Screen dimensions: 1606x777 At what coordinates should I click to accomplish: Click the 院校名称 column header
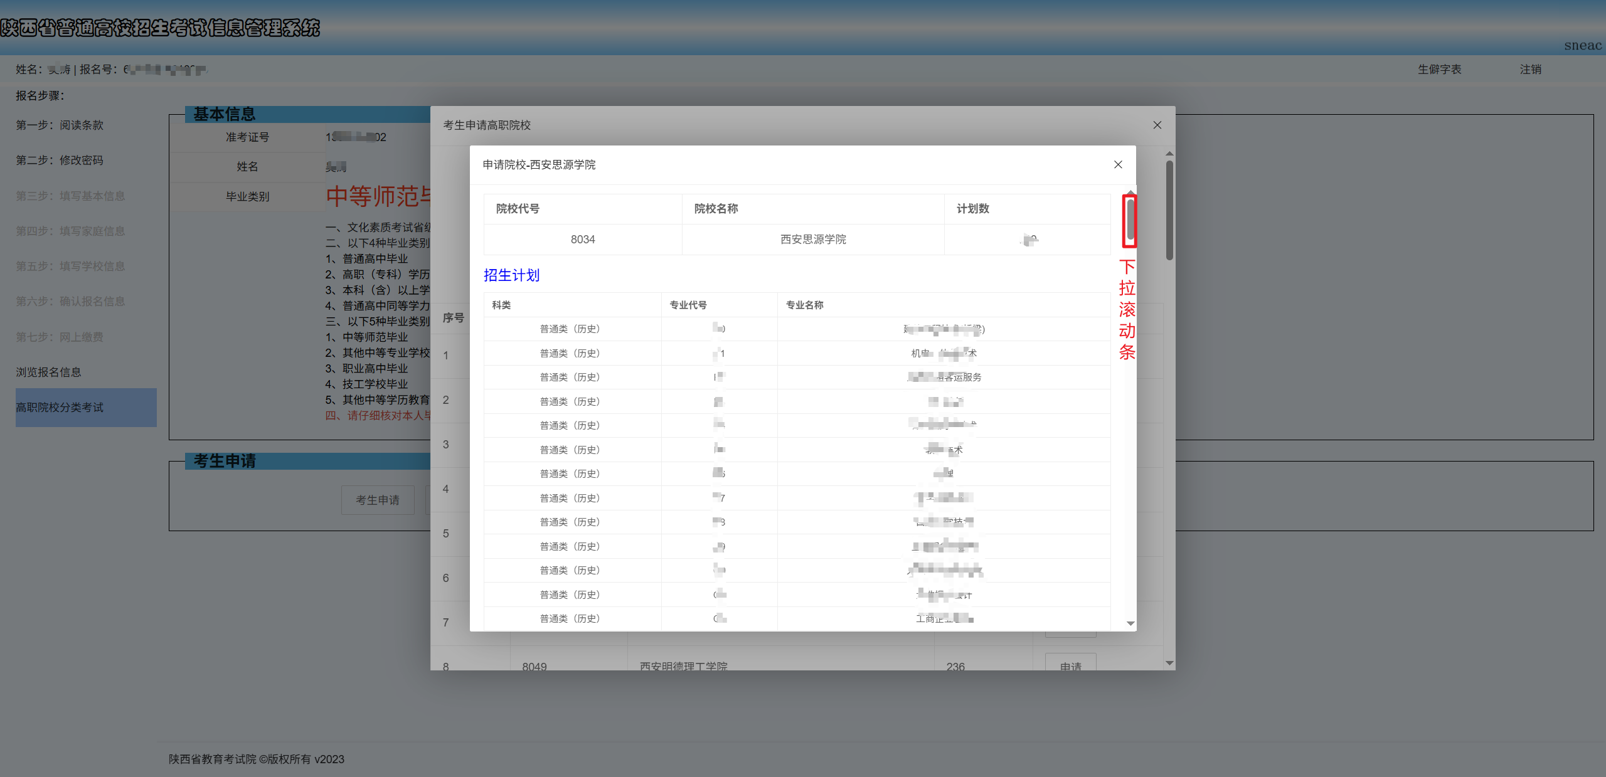[715, 208]
